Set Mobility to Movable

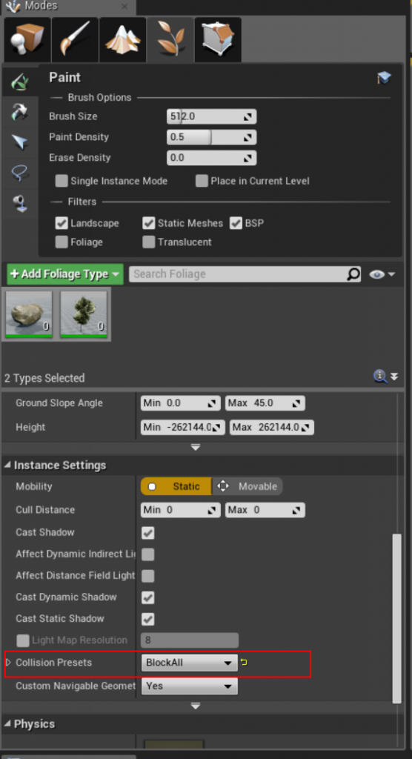pos(247,486)
